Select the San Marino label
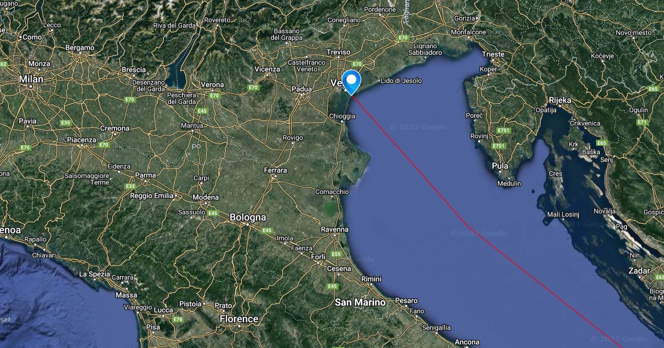 (x=360, y=303)
